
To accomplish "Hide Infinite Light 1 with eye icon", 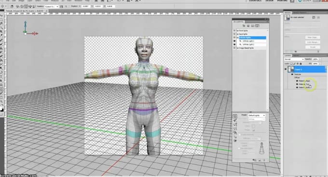I will (x=234, y=41).
